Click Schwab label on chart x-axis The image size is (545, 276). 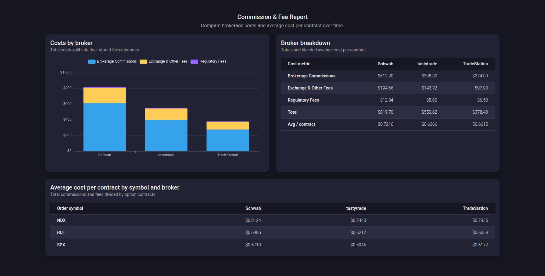coord(105,155)
